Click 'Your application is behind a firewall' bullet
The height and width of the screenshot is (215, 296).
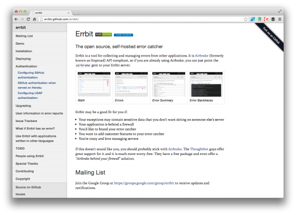pos(106,124)
